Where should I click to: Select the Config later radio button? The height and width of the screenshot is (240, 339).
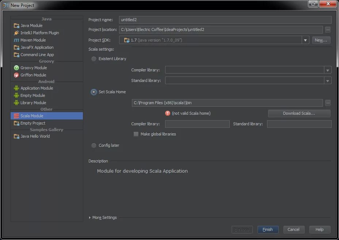(94, 145)
